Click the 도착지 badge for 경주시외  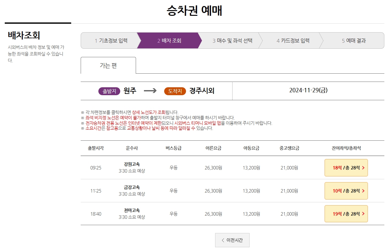(x=175, y=90)
